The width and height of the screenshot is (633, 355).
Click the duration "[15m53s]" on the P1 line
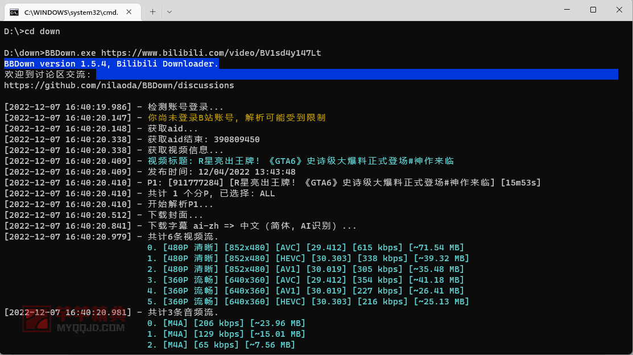point(520,183)
